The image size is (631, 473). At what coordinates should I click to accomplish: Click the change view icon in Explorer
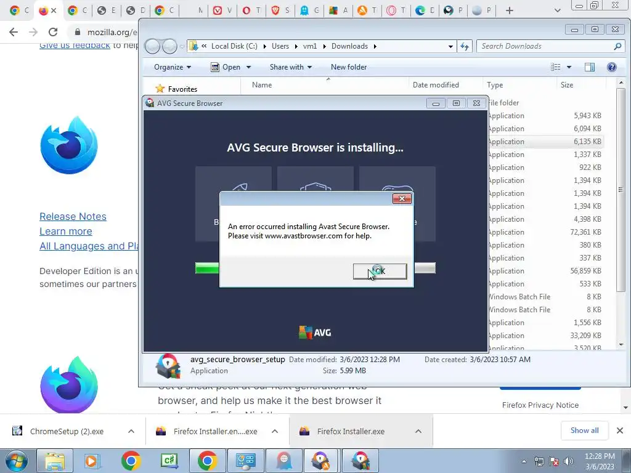pyautogui.click(x=555, y=67)
